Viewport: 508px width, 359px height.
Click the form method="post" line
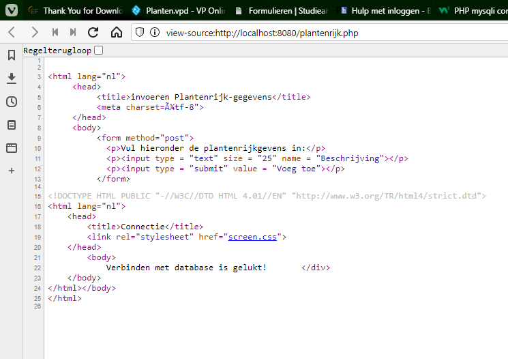coord(145,138)
